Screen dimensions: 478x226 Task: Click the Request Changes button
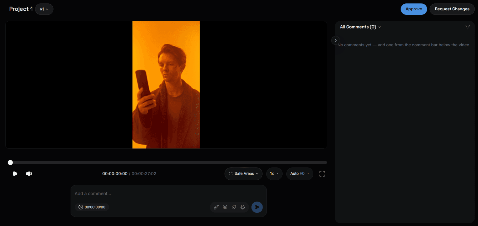[452, 9]
